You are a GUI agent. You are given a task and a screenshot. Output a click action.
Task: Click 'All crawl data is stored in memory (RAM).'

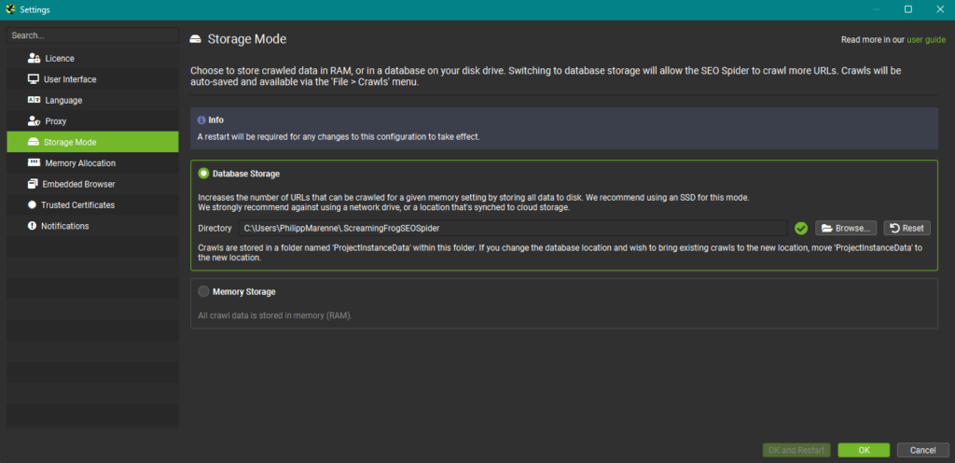275,316
